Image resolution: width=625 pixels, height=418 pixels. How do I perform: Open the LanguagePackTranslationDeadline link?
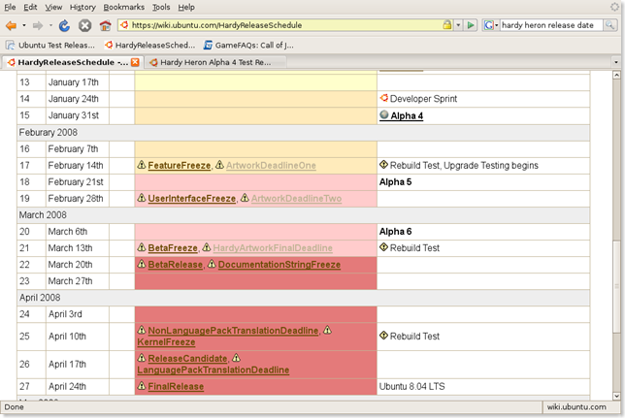pyautogui.click(x=214, y=370)
